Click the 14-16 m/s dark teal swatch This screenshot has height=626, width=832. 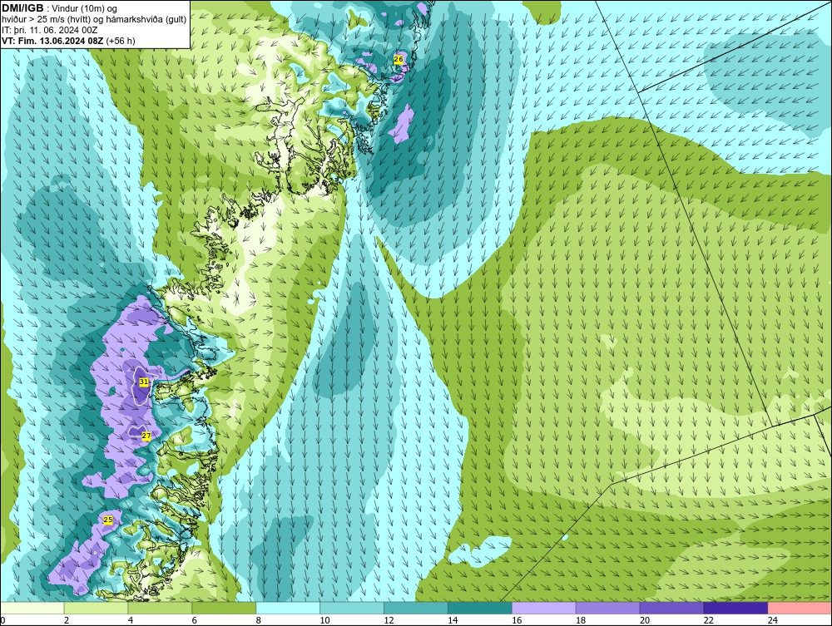(480, 608)
